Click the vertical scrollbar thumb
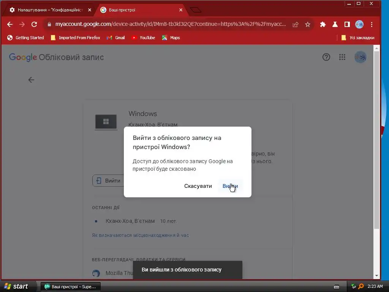This screenshot has height=292, width=389. (377, 140)
